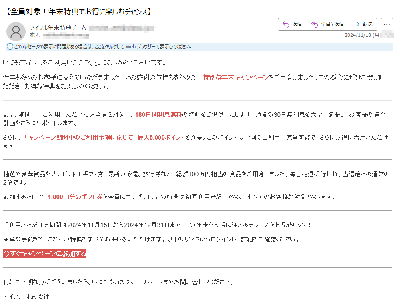Click the Reply (返信) button
Screen dimensions: 395x303
[x=292, y=24]
